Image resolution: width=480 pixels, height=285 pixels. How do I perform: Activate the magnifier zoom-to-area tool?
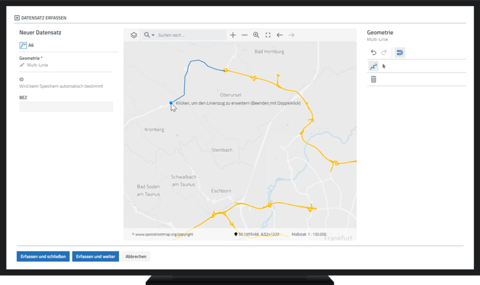click(256, 35)
